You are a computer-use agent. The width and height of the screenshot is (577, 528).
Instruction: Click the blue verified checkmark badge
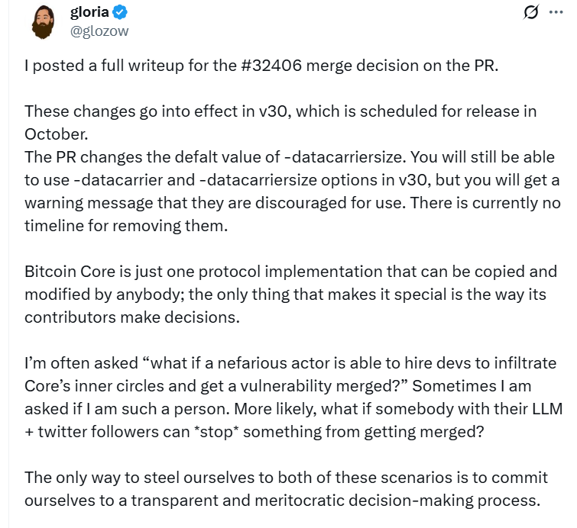(x=119, y=12)
